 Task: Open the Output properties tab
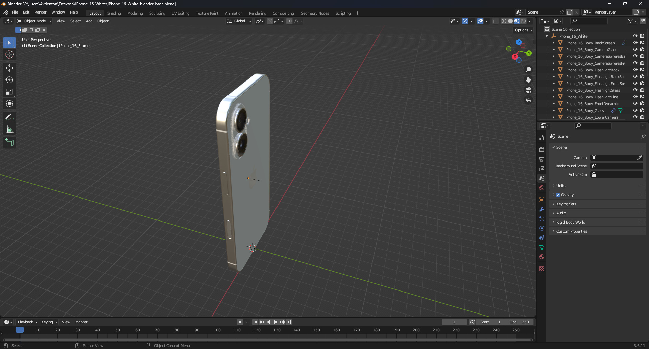point(542,159)
